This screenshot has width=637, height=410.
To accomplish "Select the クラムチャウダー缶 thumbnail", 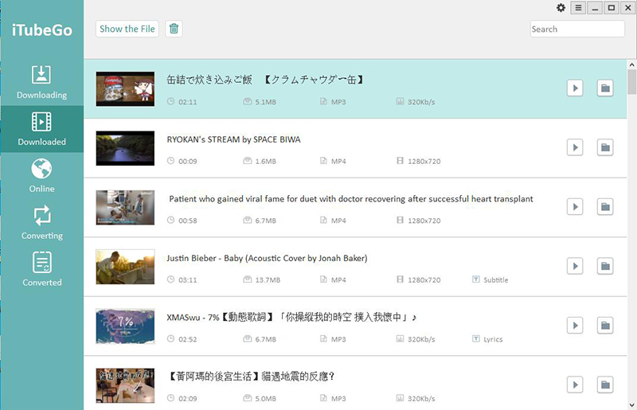I will pos(125,89).
